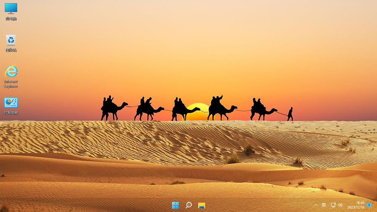Switch the 英 input method indicator

click(x=324, y=205)
